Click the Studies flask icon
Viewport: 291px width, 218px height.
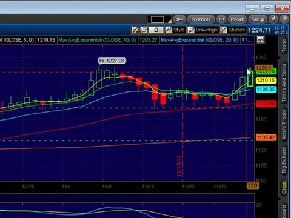click(224, 30)
